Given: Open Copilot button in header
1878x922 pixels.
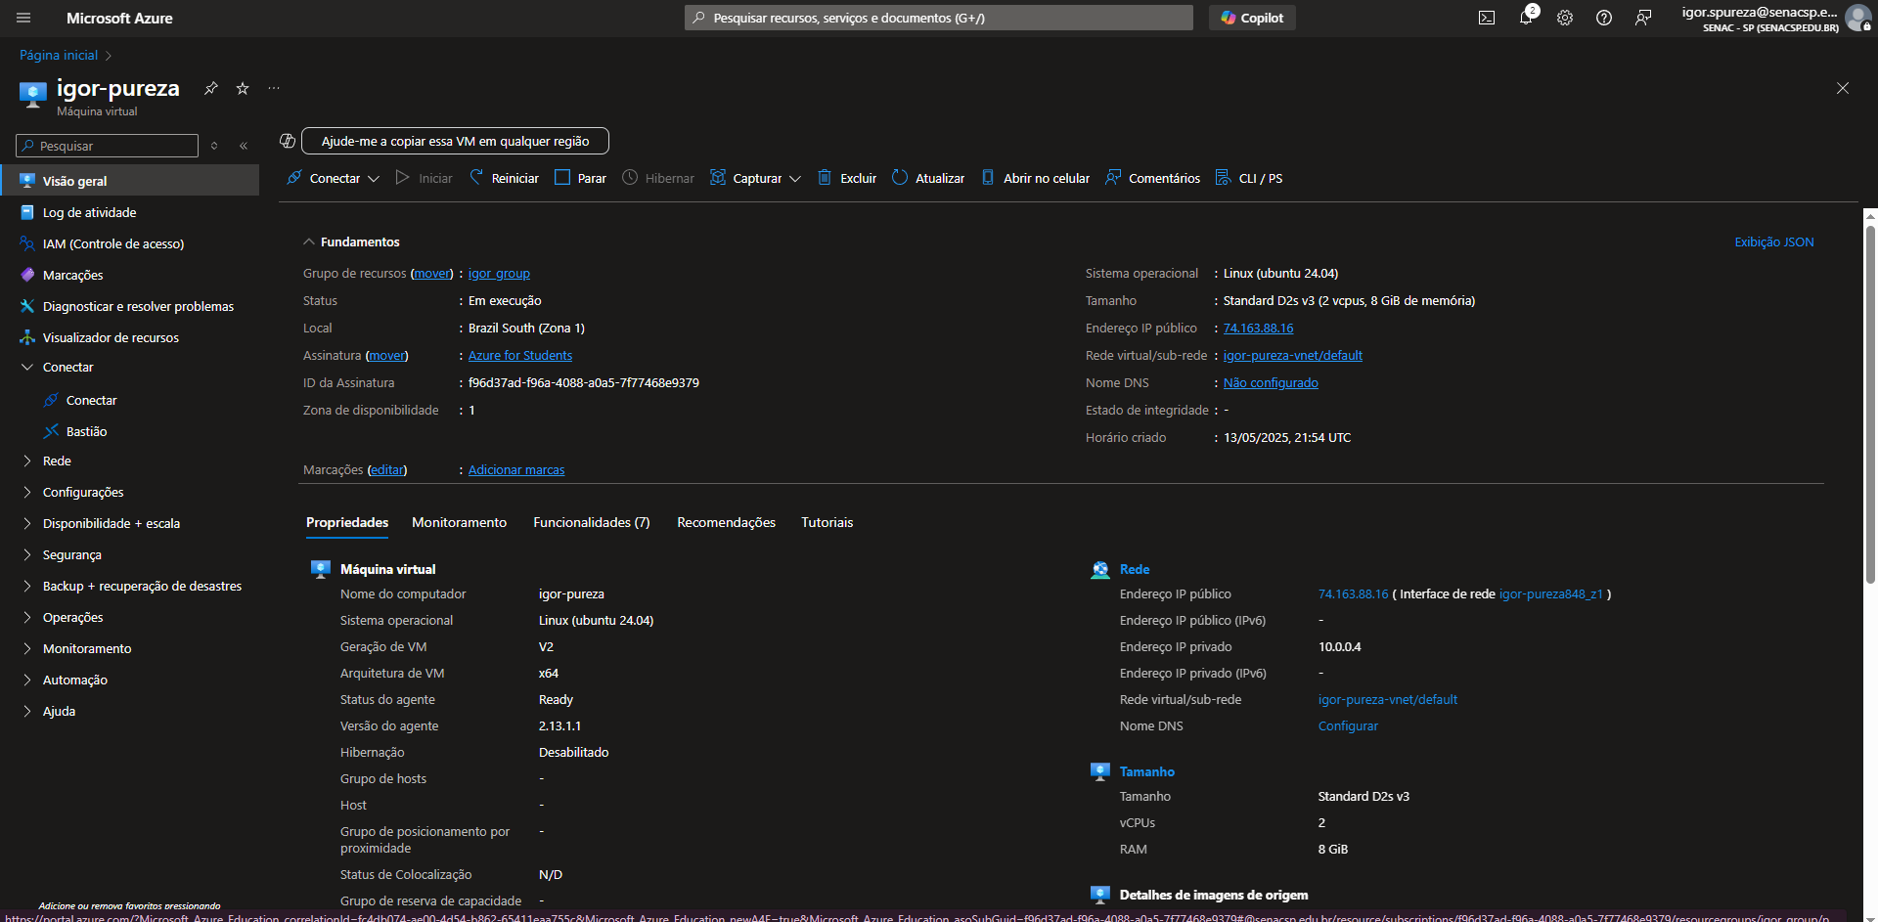Looking at the screenshot, I should point(1252,18).
